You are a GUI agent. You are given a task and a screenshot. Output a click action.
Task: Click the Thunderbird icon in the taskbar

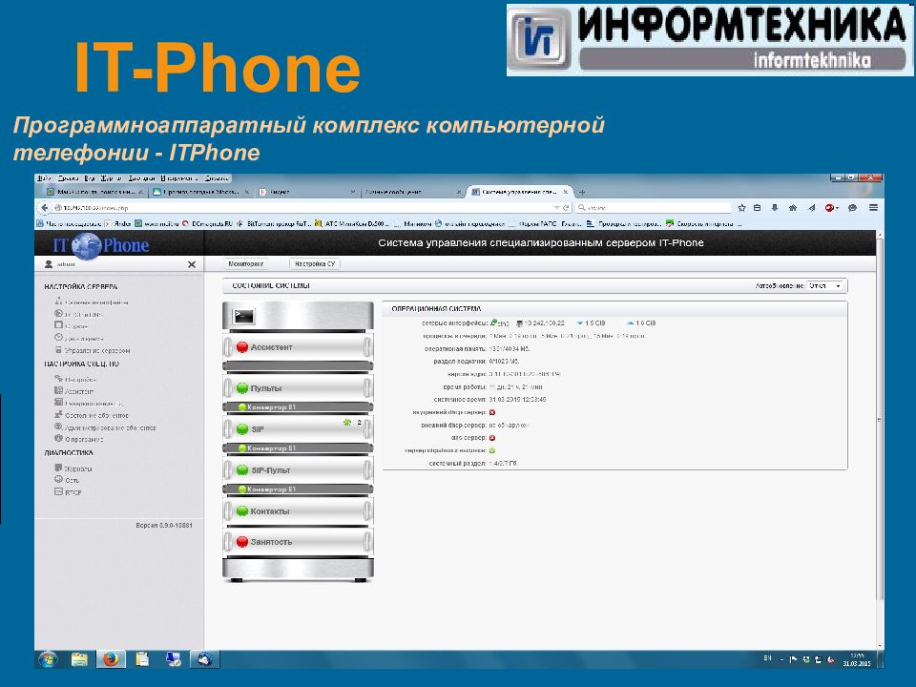[204, 659]
